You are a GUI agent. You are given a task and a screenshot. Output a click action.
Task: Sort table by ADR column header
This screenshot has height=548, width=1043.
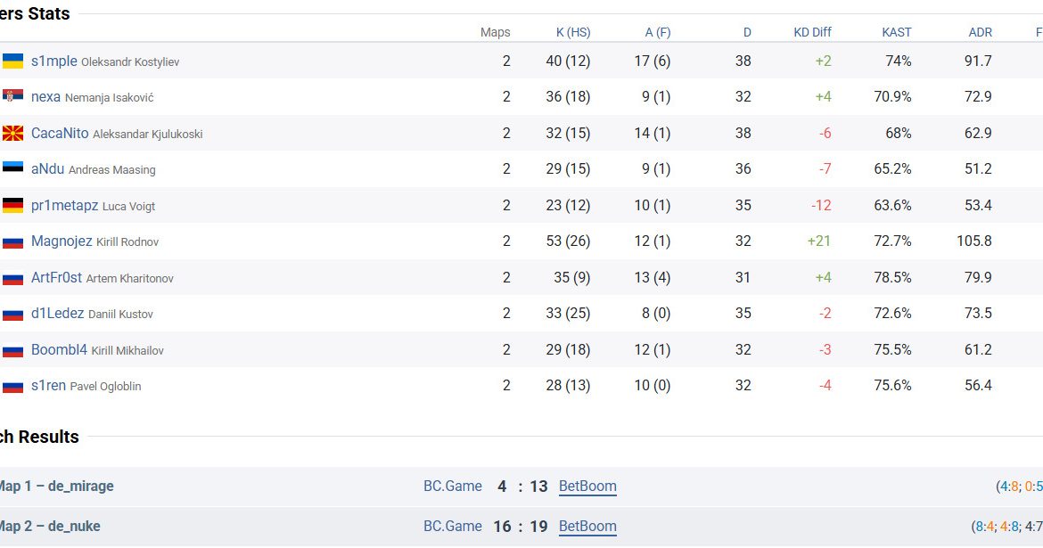tap(980, 32)
